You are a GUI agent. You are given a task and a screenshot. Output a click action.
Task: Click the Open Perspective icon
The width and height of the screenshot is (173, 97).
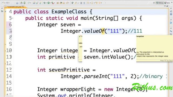point(154,3)
